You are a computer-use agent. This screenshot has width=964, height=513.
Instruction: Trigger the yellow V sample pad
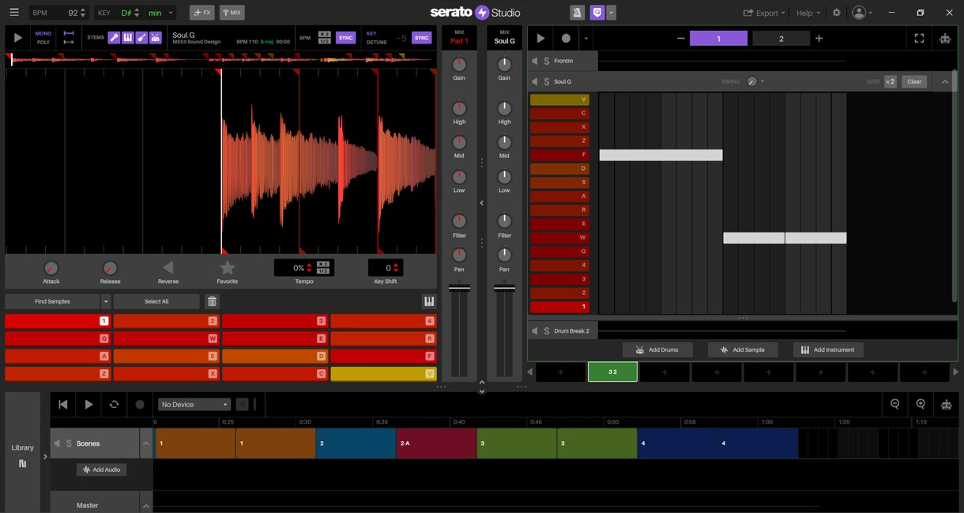tap(383, 374)
